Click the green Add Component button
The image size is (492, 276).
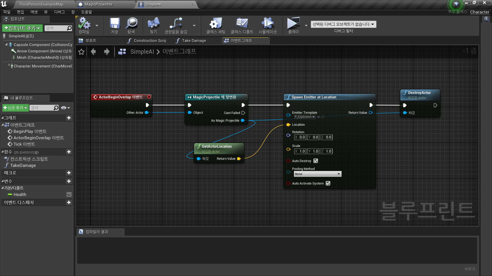(x=22, y=28)
